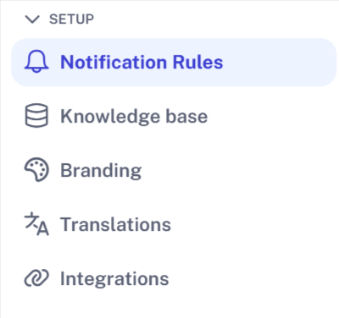Image resolution: width=339 pixels, height=318 pixels.
Task: Select the paint palette Branding icon
Action: click(x=36, y=169)
